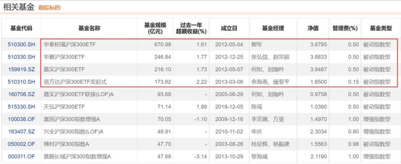Open fund code link 159919.SZ
Screen dimensions: 401x164
[x=21, y=70]
